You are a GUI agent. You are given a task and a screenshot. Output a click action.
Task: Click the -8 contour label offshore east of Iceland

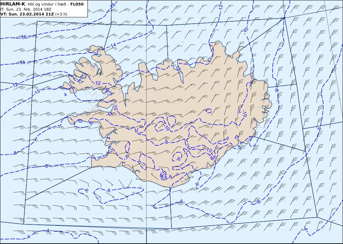point(277,90)
